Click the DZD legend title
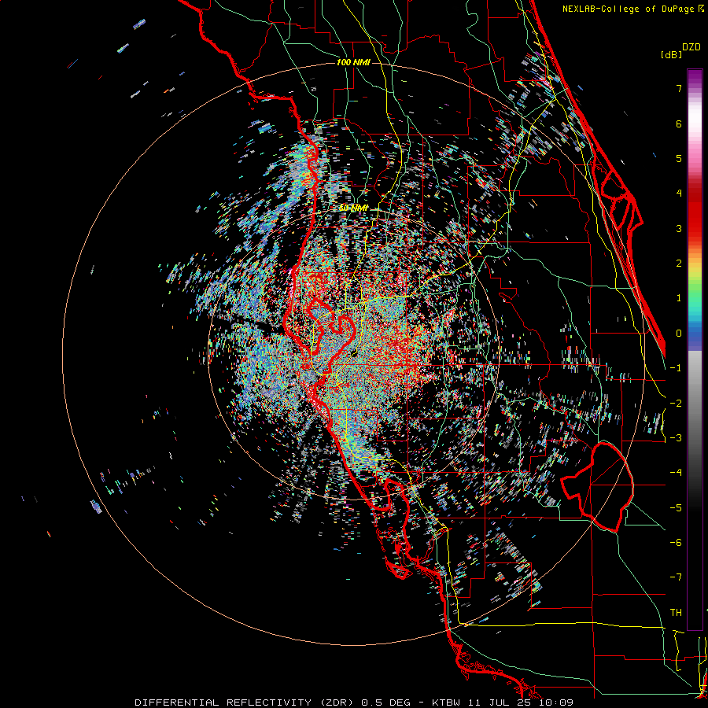The width and height of the screenshot is (708, 708). 691,47
